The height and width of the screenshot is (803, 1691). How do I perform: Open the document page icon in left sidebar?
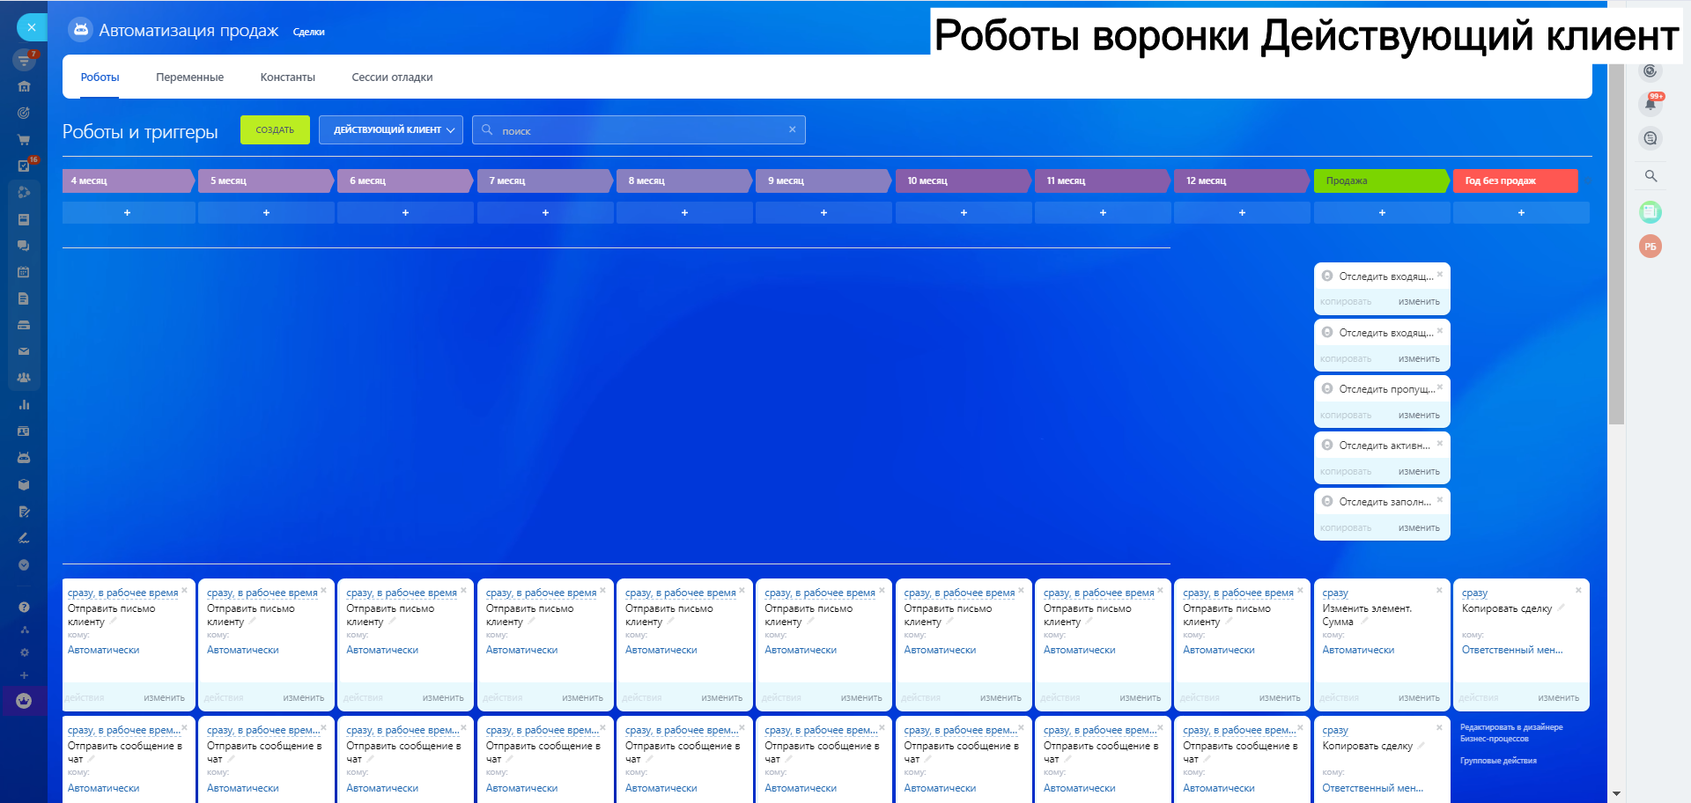pos(24,298)
